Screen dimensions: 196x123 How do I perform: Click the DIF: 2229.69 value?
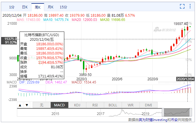(29, 82)
